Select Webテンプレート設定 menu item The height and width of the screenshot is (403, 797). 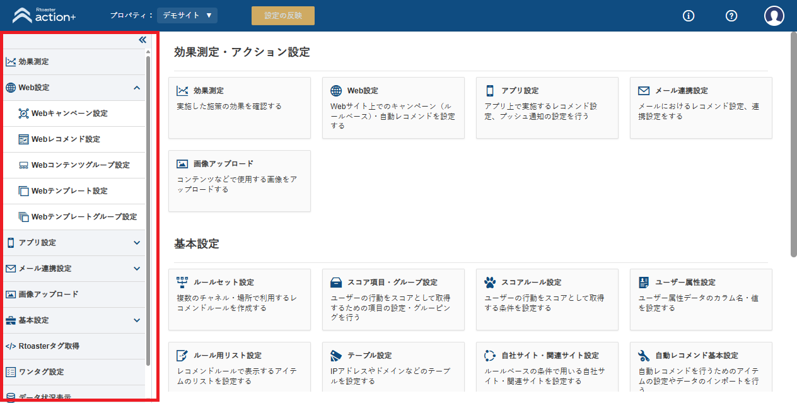[74, 191]
